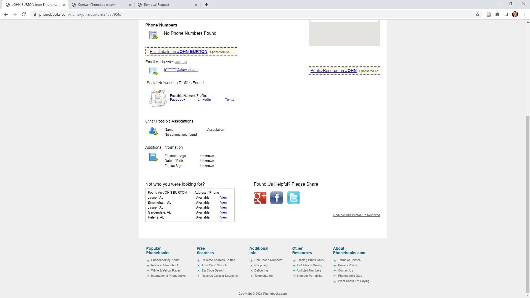Open Telemarketers footer link

point(264,276)
